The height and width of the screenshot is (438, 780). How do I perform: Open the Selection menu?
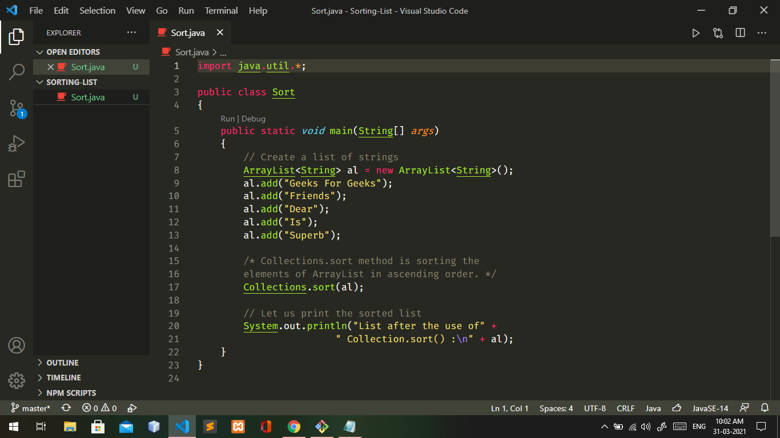point(98,11)
